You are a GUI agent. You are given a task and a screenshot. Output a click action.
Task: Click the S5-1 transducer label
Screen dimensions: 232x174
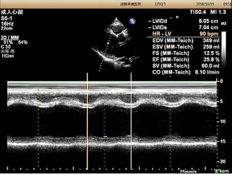point(7,19)
